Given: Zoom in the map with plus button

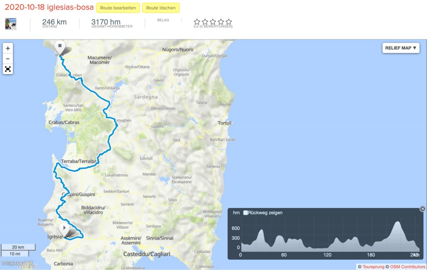Looking at the screenshot, I should tap(8, 48).
